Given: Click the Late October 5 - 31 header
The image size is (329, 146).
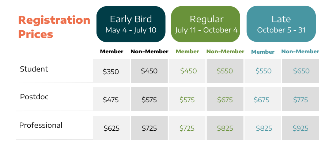Looking at the screenshot, I should click(x=281, y=24).
